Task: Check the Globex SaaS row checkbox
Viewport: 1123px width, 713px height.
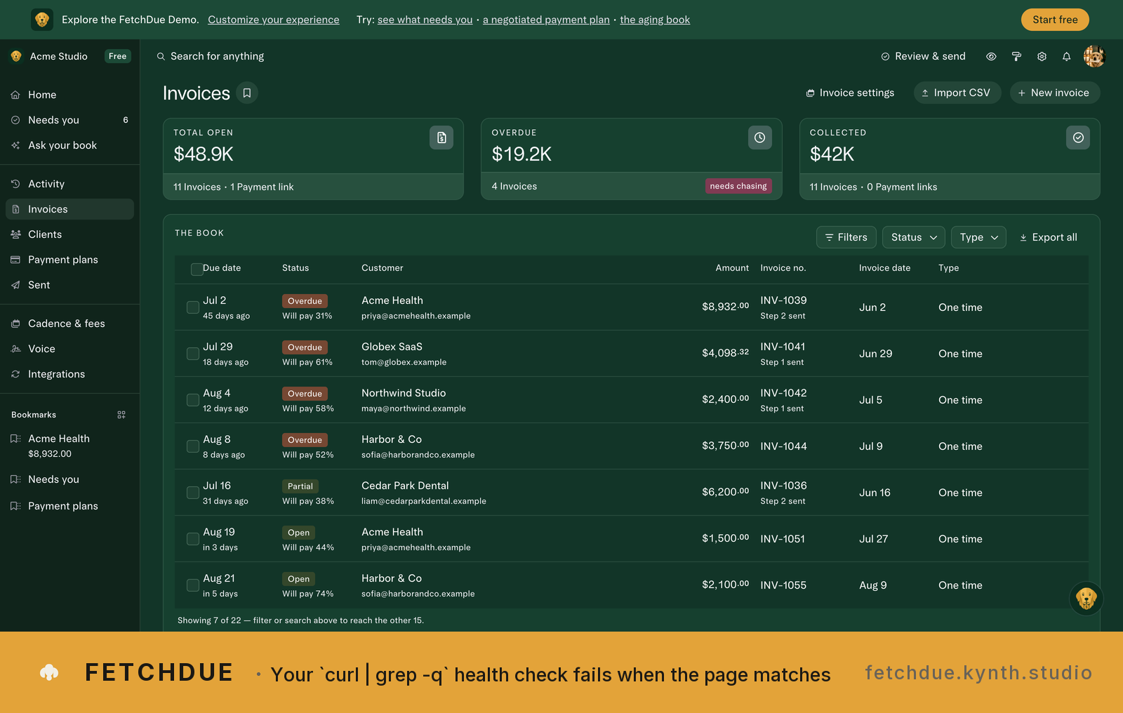Action: (192, 354)
